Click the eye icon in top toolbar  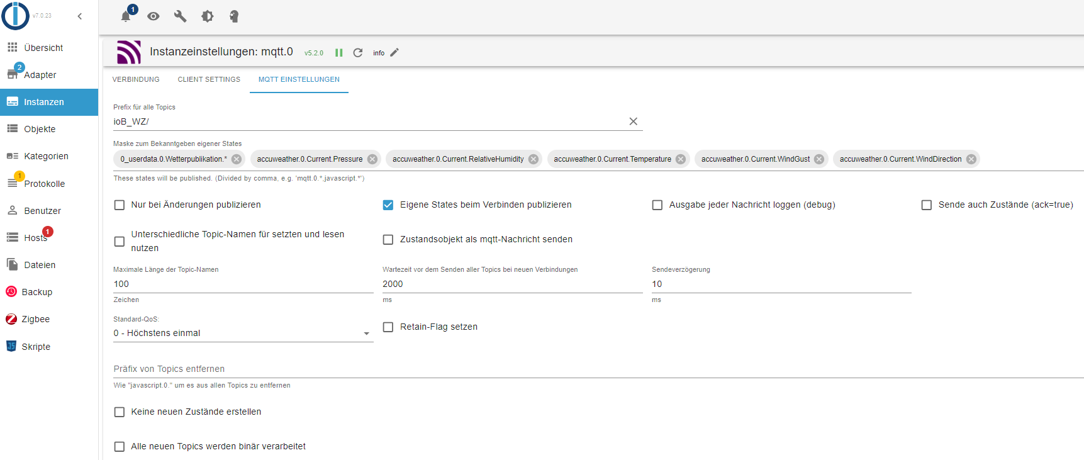(153, 16)
